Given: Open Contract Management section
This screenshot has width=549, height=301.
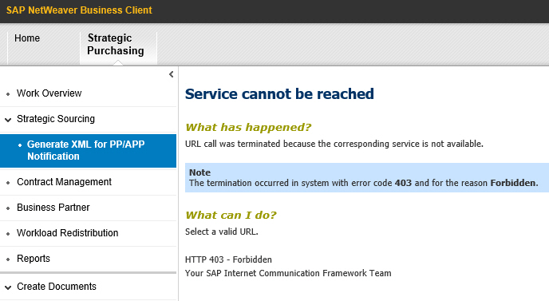Looking at the screenshot, I should point(64,182).
